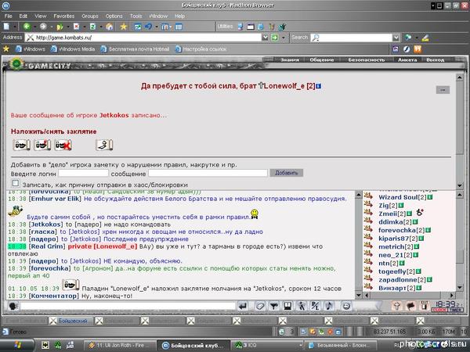Viewport: 470px width, 352px height.
Task: Go back using green arrow toolbar button
Action: click(27, 27)
